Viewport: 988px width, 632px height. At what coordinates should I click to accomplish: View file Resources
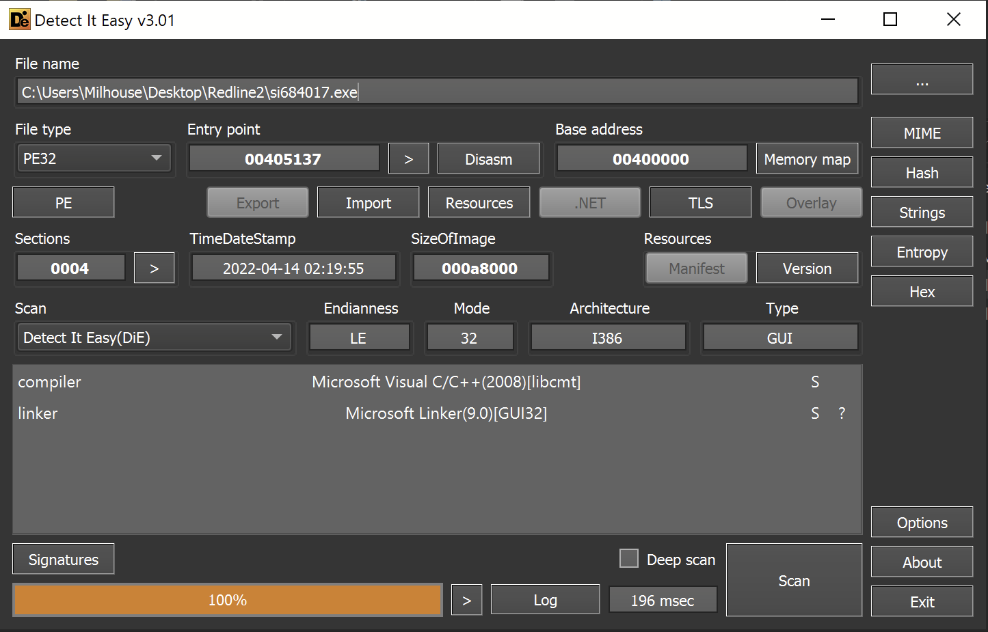[479, 202]
